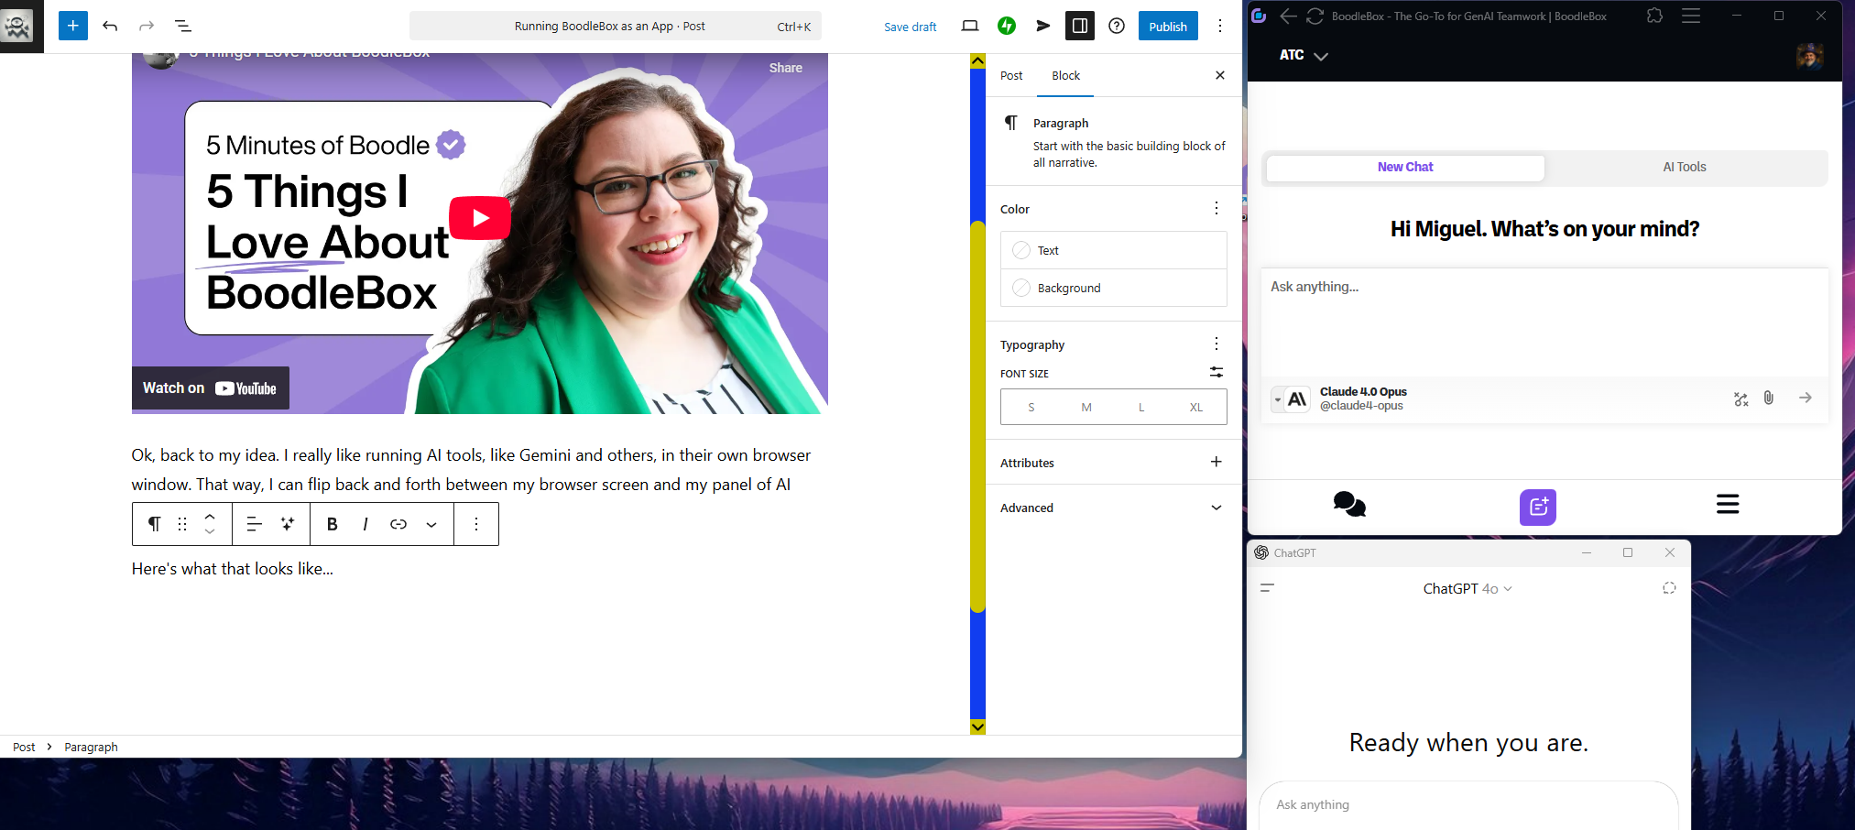The image size is (1855, 830).
Task: Click Save draft link
Action: click(x=910, y=27)
